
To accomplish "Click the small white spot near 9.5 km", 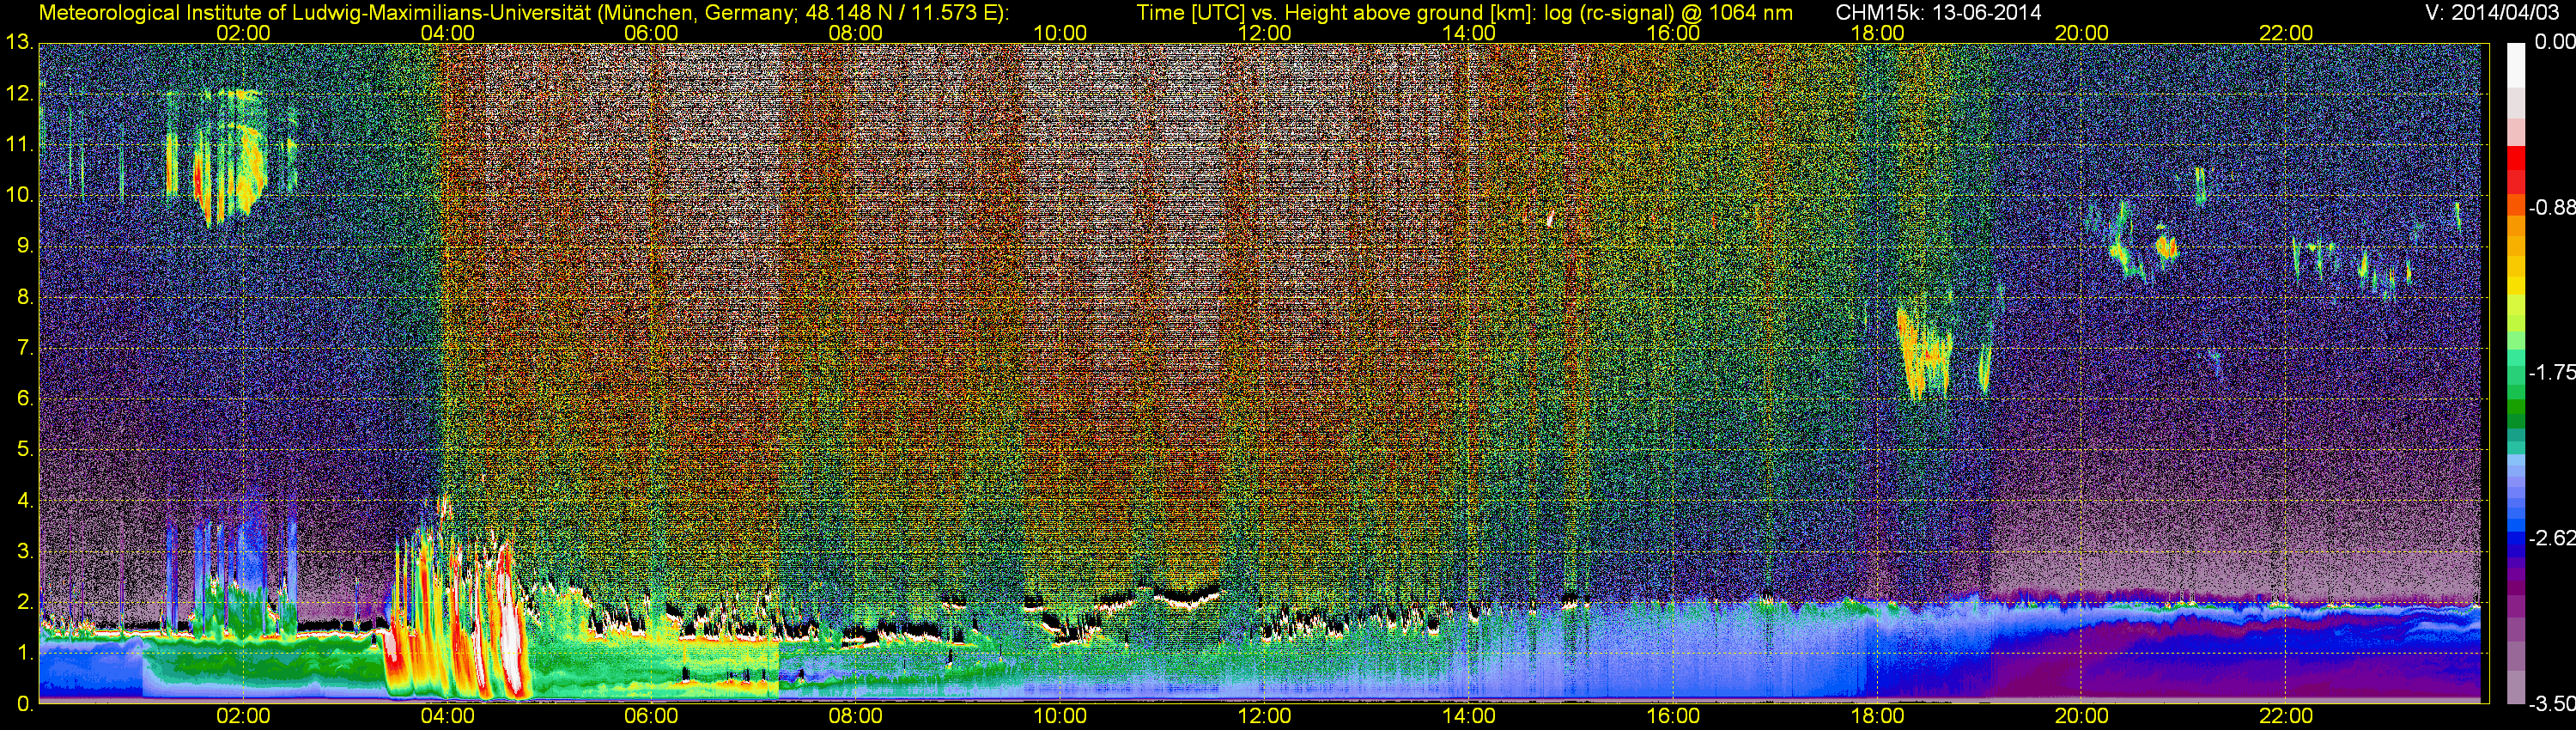I will pos(1550,219).
